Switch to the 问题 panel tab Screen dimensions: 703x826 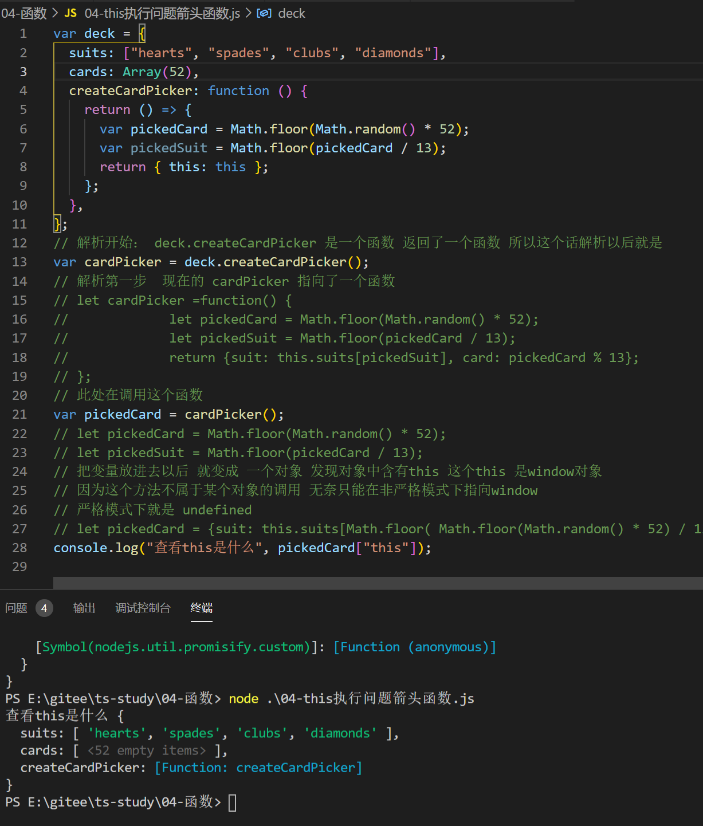click(16, 608)
